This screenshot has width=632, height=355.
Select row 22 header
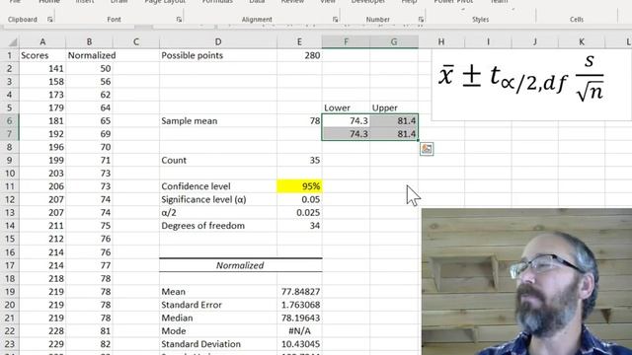pos(9,331)
